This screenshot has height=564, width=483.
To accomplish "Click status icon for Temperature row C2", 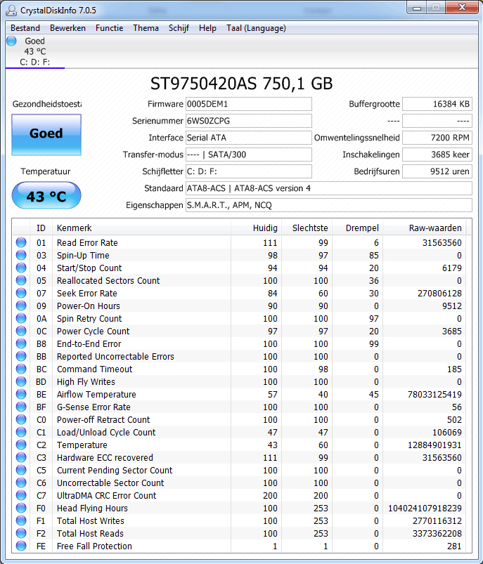I will click(x=21, y=445).
